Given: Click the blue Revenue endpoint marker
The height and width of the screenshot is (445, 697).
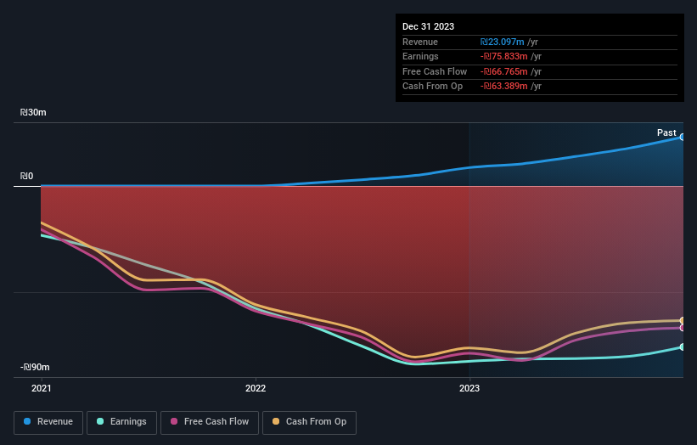Looking at the screenshot, I should click(683, 137).
